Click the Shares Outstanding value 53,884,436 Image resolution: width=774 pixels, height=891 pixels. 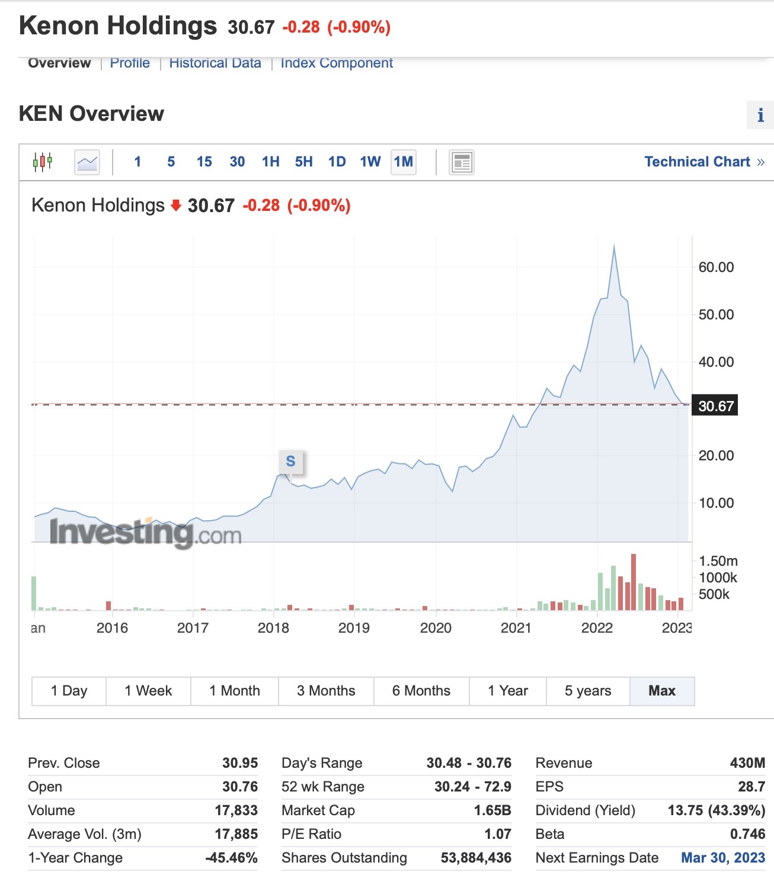click(476, 858)
